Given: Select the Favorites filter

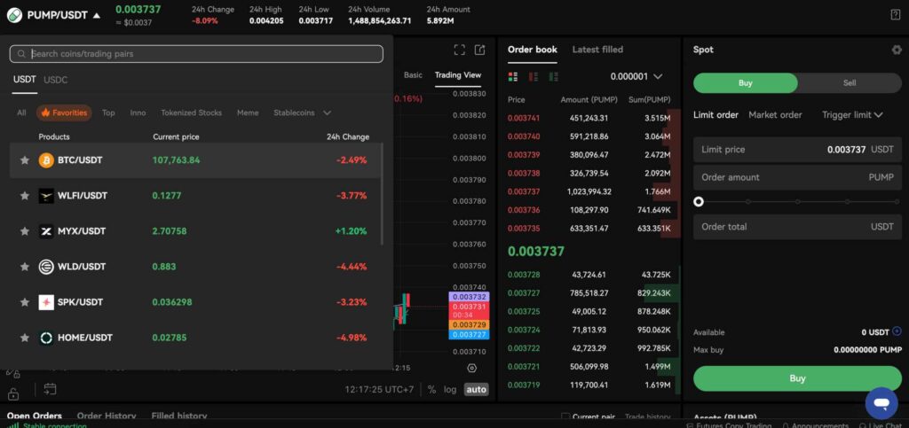Looking at the screenshot, I should click(x=64, y=113).
